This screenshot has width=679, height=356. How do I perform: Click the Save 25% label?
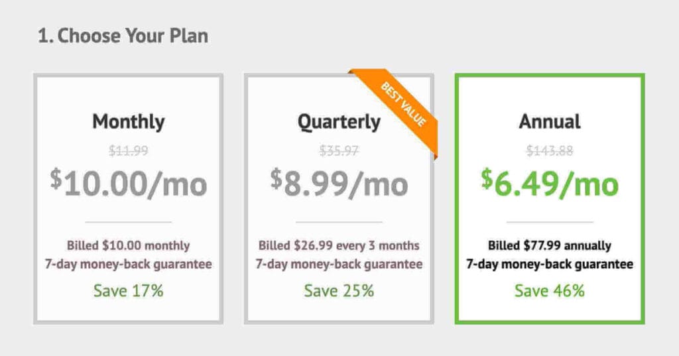pos(339,290)
